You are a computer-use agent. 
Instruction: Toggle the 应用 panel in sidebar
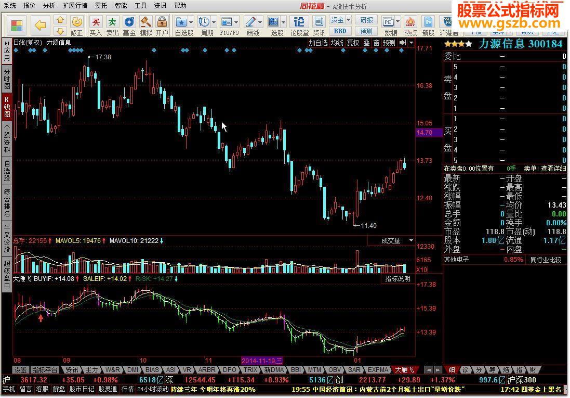(7, 52)
